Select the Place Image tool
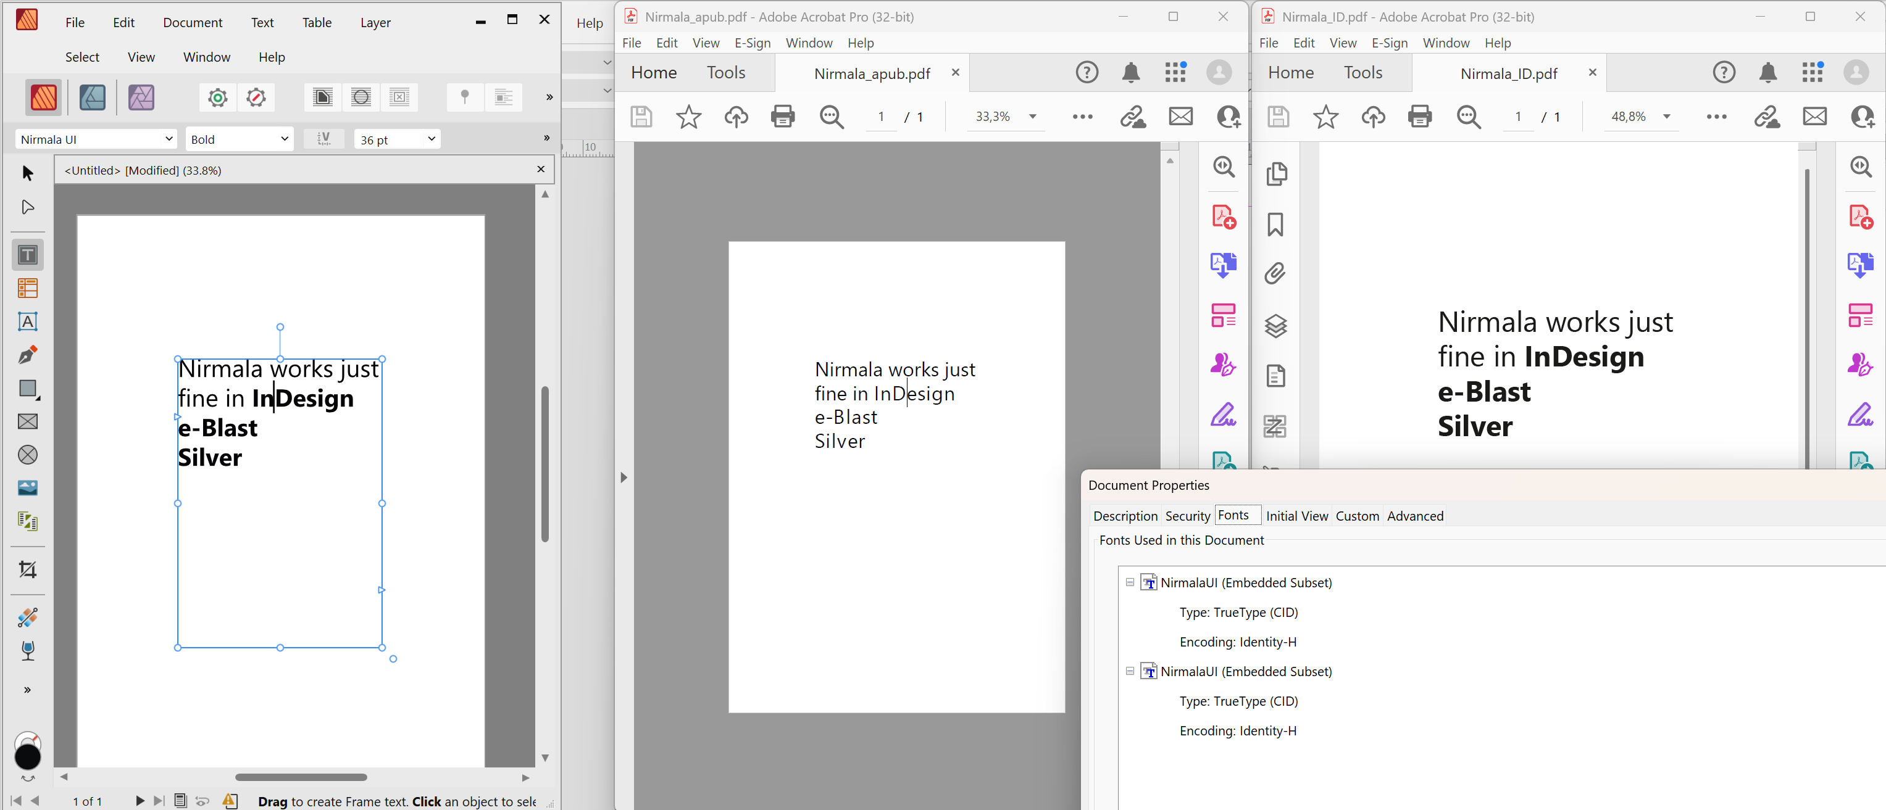This screenshot has width=1886, height=810. [28, 488]
